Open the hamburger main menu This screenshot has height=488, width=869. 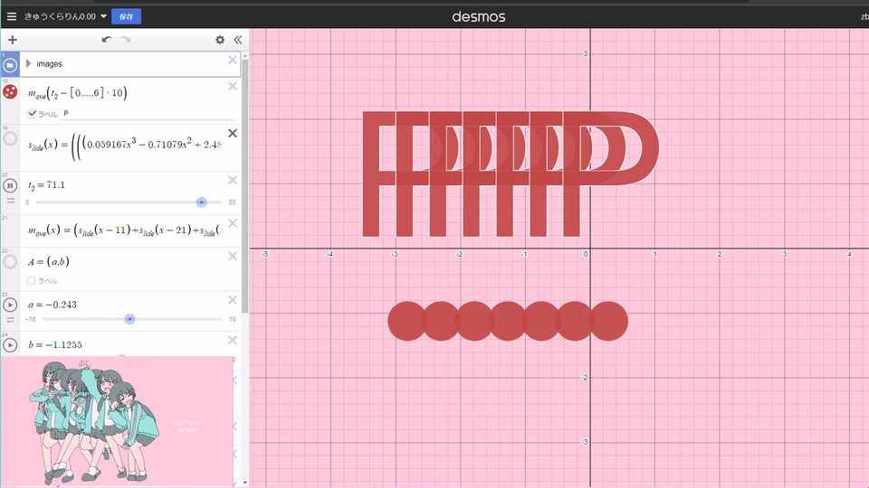12,16
